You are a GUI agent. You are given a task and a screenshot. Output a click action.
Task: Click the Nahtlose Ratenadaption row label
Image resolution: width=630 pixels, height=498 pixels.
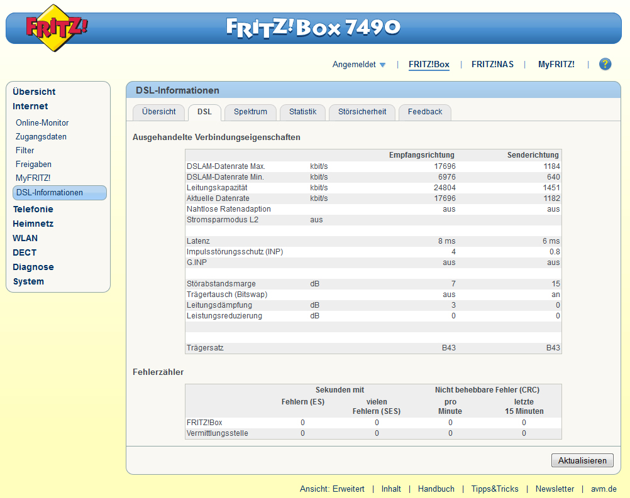(229, 209)
